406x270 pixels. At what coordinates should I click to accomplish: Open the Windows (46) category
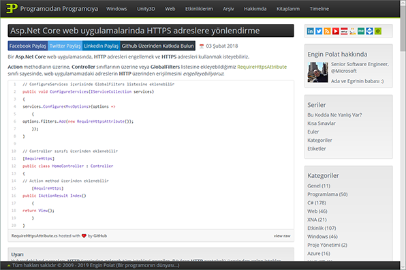tap(322, 237)
